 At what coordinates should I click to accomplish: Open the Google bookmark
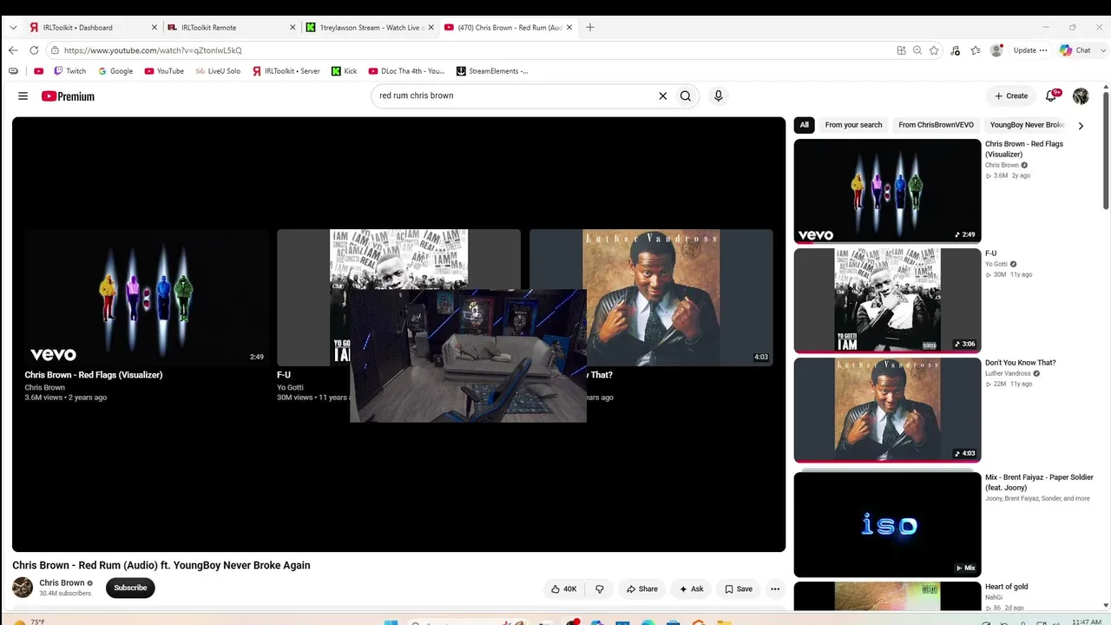115,71
